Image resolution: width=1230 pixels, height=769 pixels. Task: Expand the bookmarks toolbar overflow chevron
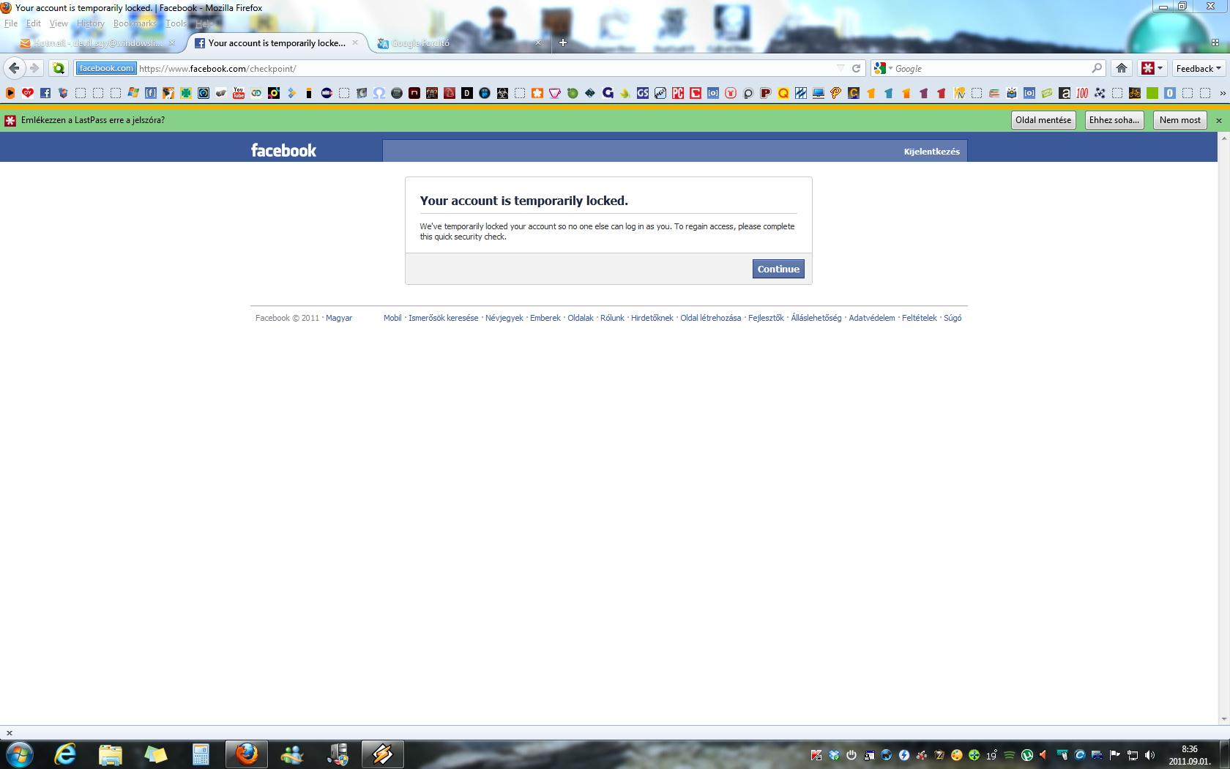coord(1223,93)
